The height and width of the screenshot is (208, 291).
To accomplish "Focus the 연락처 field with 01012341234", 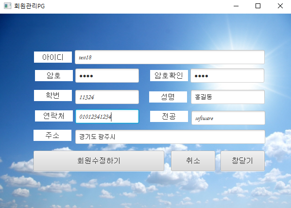I will (107, 117).
